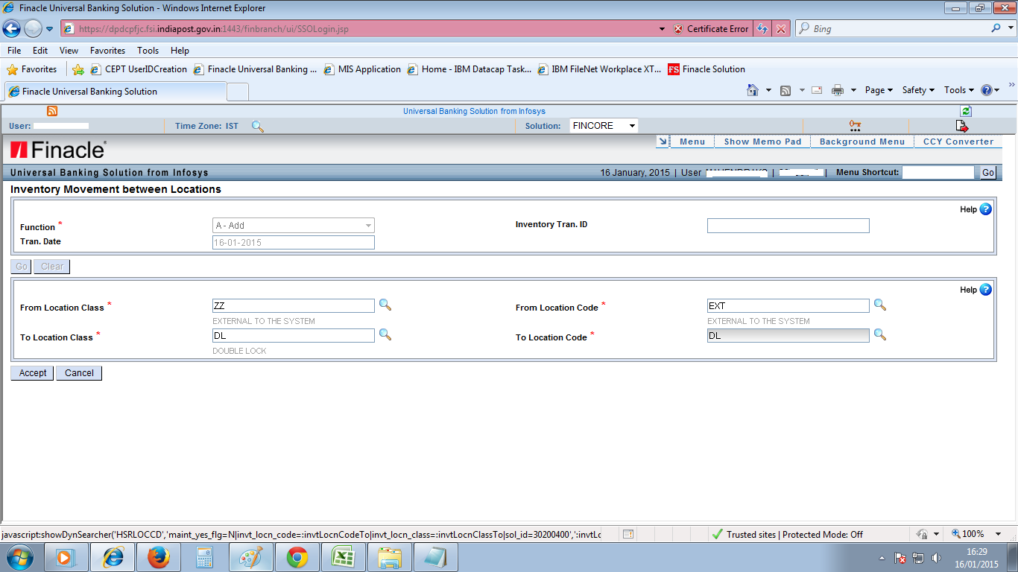Click the Read mail envelope icon
The image size is (1018, 572).
pos(817,89)
